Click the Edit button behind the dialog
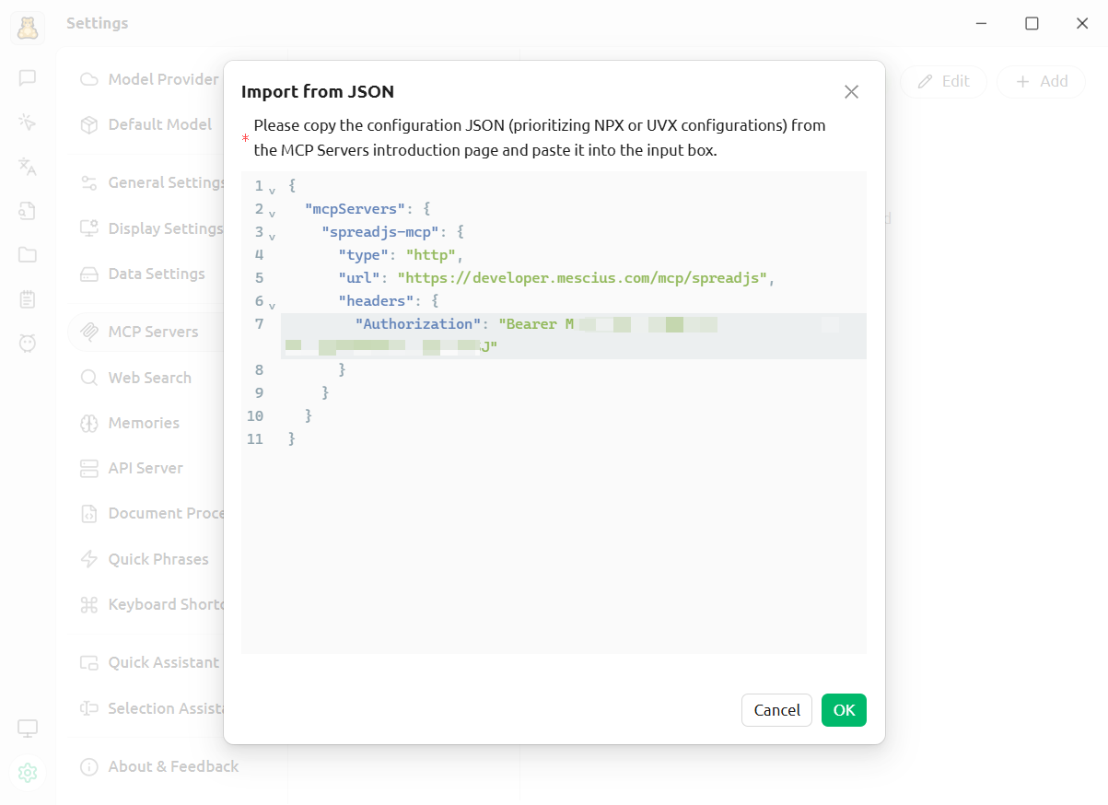Image resolution: width=1108 pixels, height=805 pixels. (x=943, y=81)
